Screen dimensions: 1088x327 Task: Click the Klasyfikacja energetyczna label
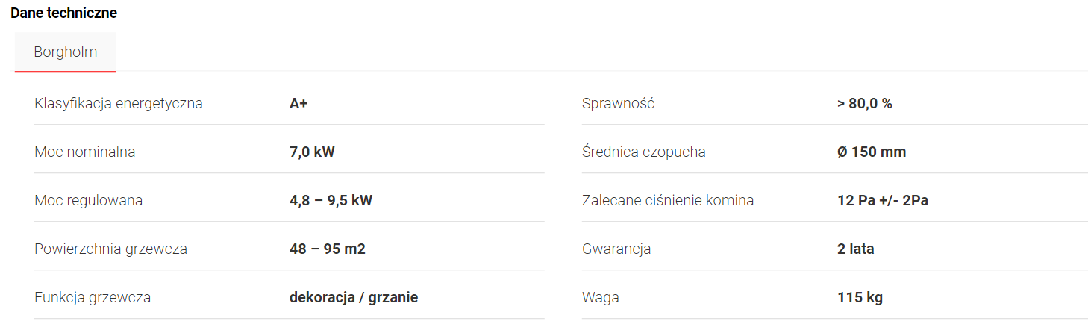click(119, 103)
